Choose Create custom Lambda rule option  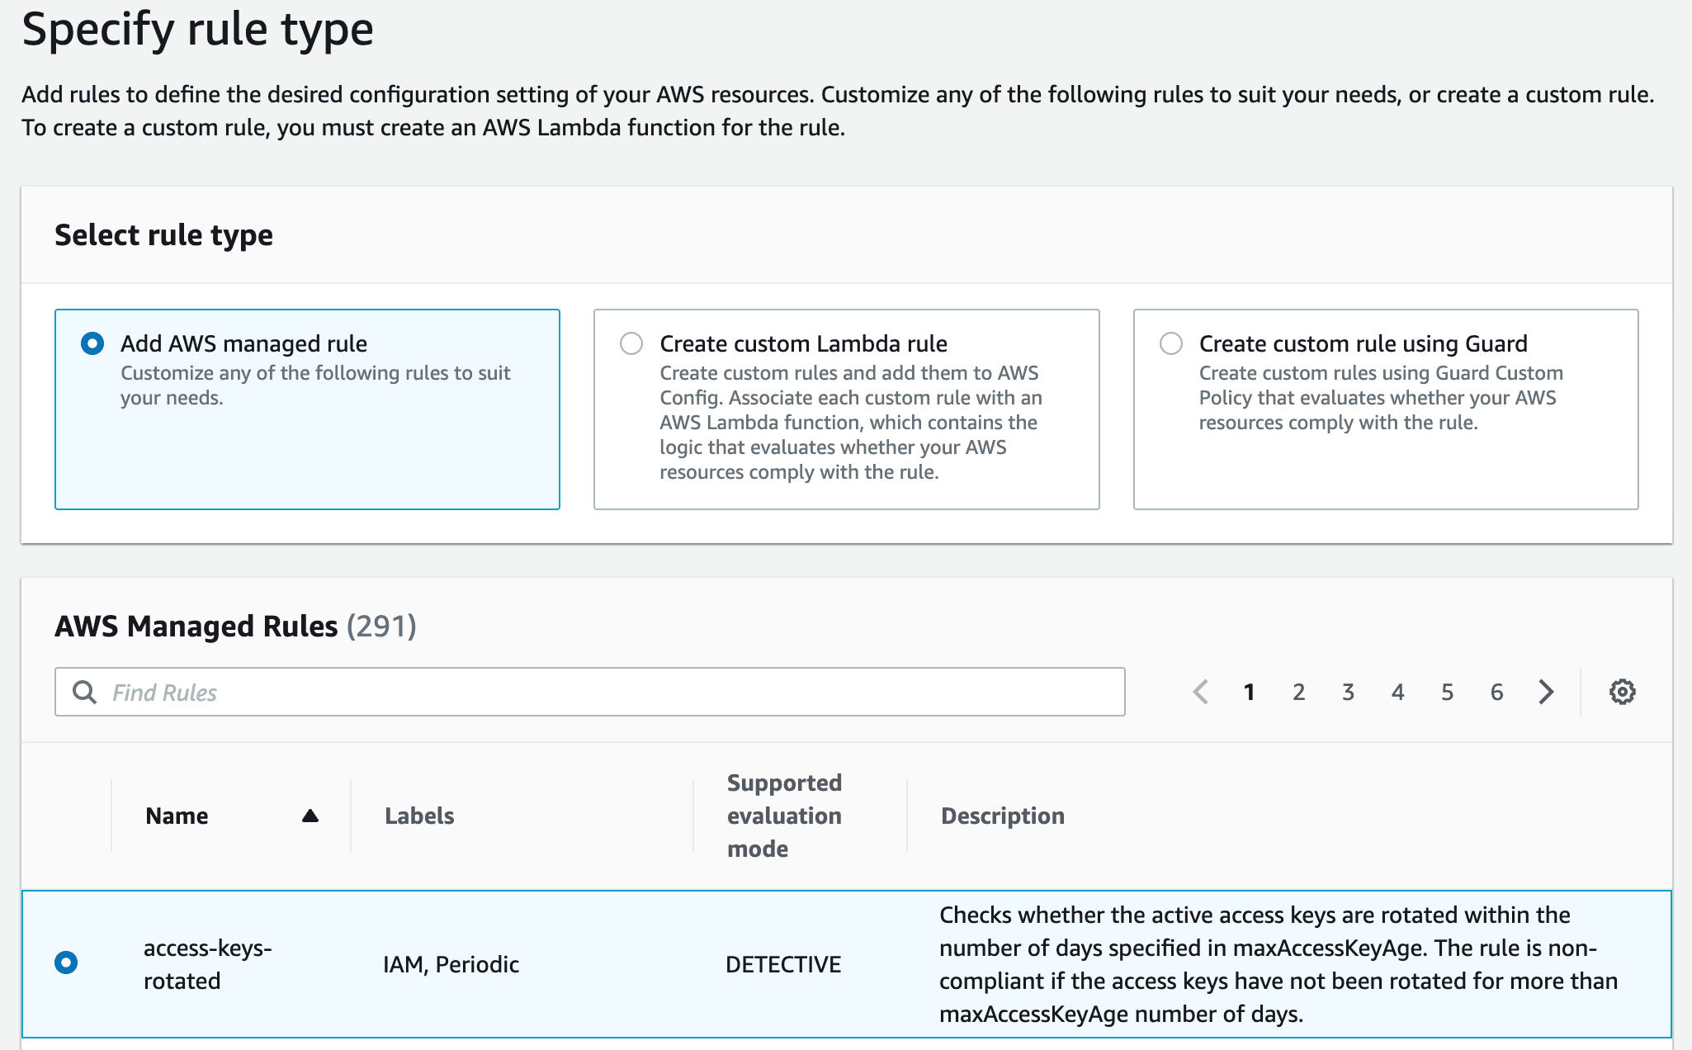tap(631, 343)
